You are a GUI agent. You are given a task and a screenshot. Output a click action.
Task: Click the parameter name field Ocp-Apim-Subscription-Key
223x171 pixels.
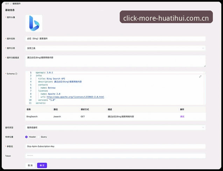point(116,146)
